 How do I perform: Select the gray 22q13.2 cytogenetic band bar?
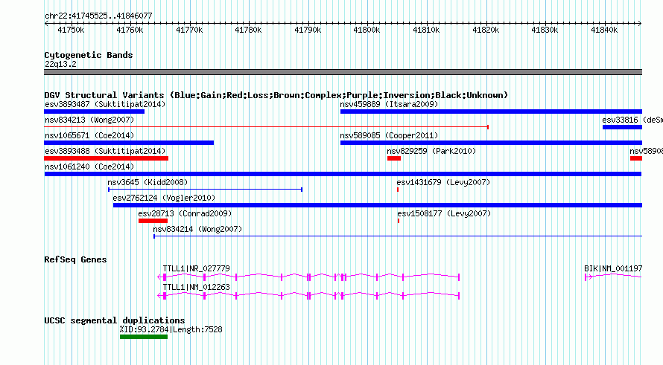click(343, 72)
